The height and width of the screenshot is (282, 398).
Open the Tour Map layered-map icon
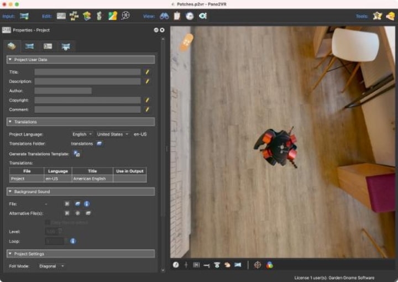click(x=87, y=16)
